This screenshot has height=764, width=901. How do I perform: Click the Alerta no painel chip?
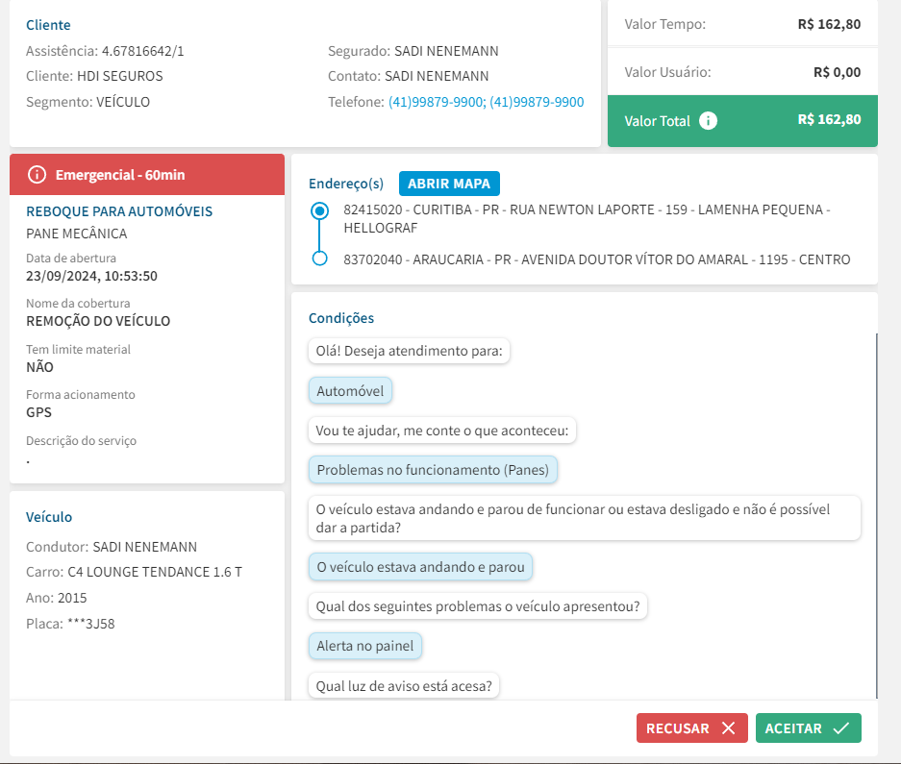(x=364, y=646)
